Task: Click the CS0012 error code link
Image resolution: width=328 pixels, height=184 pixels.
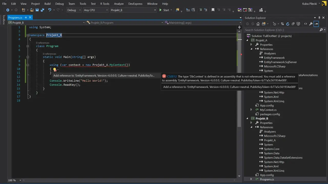Action: click(x=172, y=76)
